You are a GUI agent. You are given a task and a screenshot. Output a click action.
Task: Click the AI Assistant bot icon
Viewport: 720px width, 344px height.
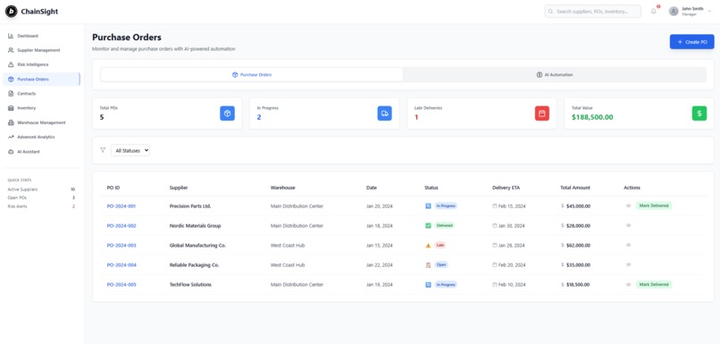[11, 152]
